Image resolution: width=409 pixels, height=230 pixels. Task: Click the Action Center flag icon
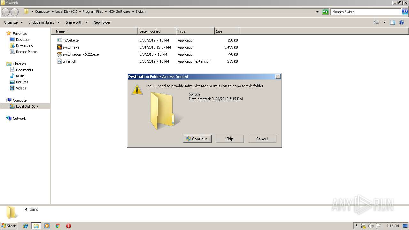click(379, 226)
